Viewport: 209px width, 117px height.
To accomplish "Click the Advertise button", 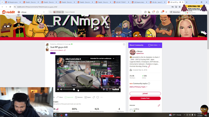I will tap(175, 12).
